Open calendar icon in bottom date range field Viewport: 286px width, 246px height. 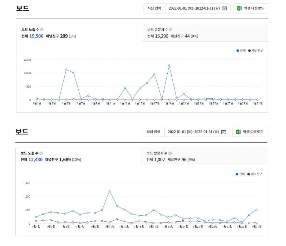tap(224, 132)
